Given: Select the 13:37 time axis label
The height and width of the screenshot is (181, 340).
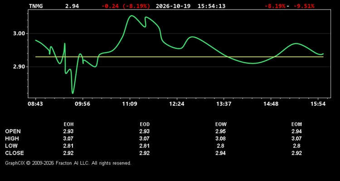Looking at the screenshot, I should click(x=224, y=104).
